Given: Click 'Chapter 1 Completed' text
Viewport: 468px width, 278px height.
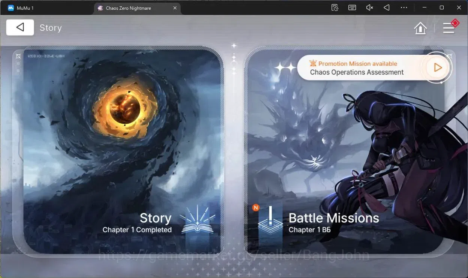Looking at the screenshot, I should click(137, 230).
